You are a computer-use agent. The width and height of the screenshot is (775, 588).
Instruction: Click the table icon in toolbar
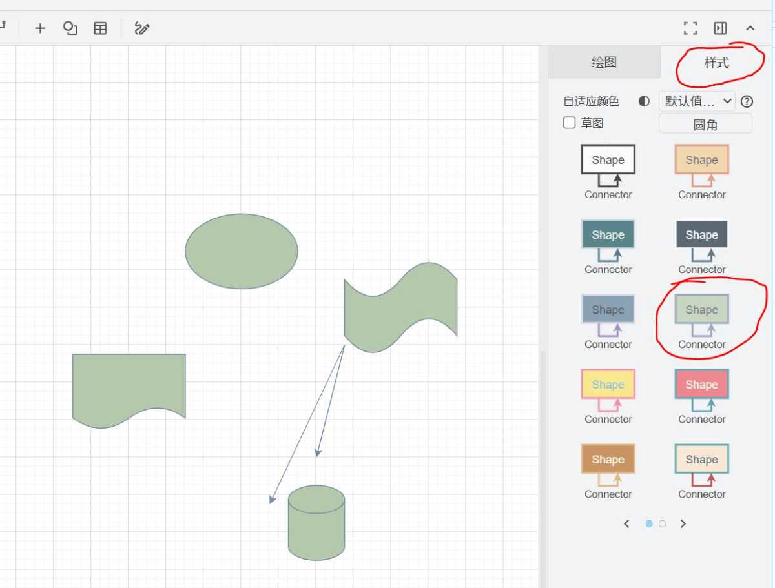[100, 28]
